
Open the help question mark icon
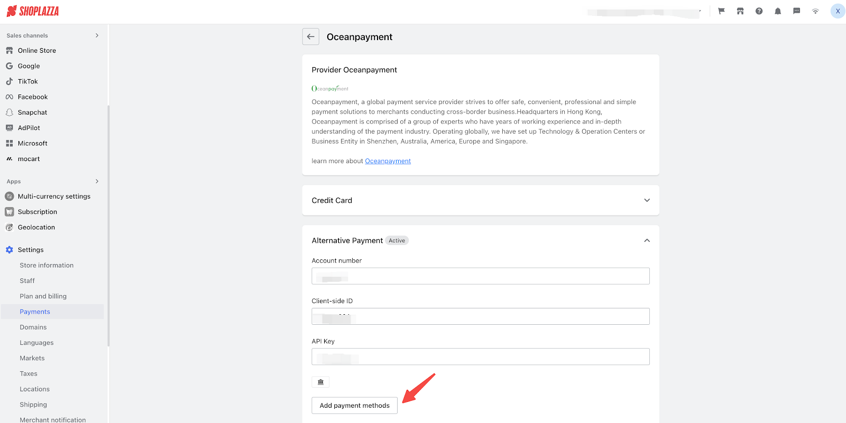click(x=759, y=11)
